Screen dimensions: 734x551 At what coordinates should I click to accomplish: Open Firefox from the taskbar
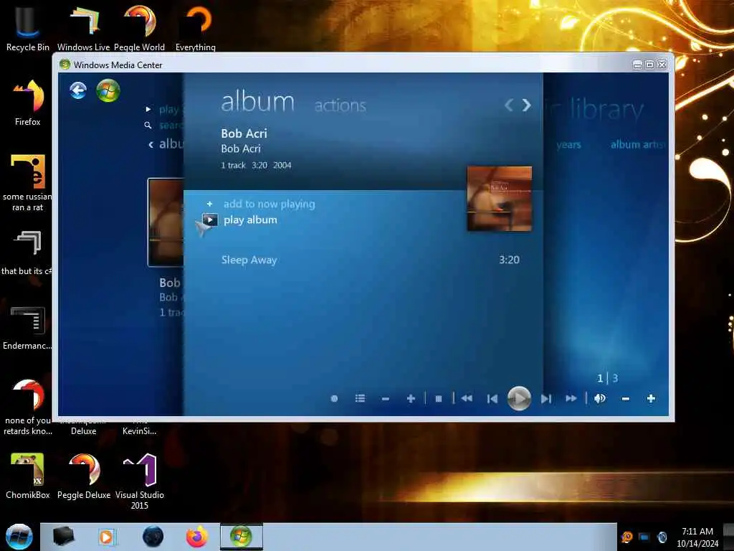(197, 537)
